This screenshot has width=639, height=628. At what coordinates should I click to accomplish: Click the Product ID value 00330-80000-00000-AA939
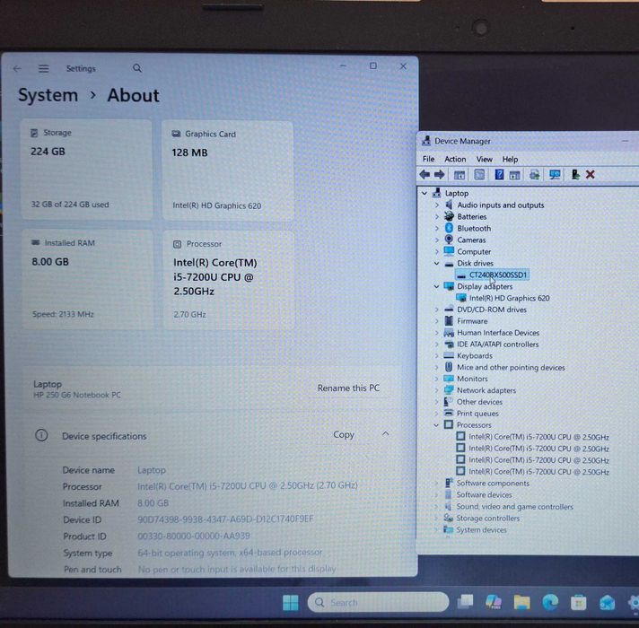coord(194,536)
